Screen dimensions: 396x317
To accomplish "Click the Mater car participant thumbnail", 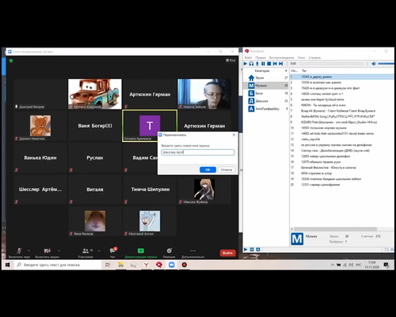I will tap(95, 94).
